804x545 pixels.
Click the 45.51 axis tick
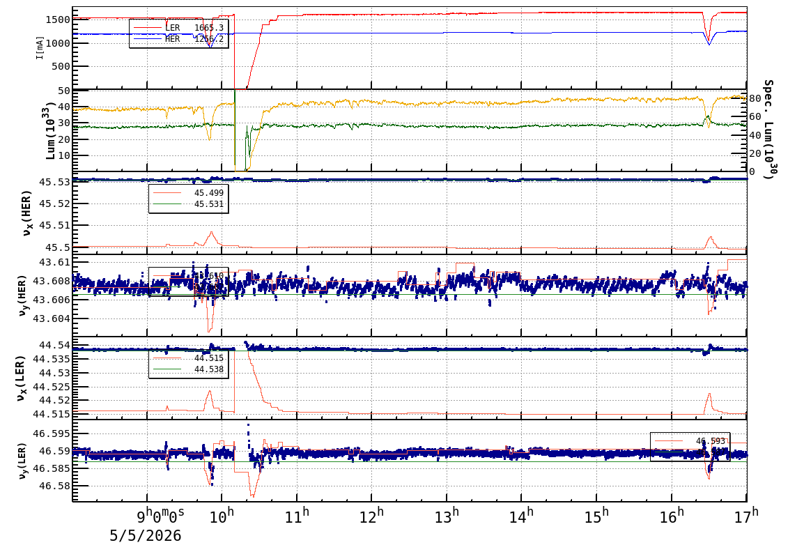(x=55, y=226)
